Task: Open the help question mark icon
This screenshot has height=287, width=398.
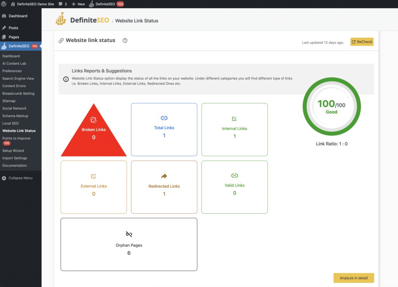Action: tap(125, 40)
